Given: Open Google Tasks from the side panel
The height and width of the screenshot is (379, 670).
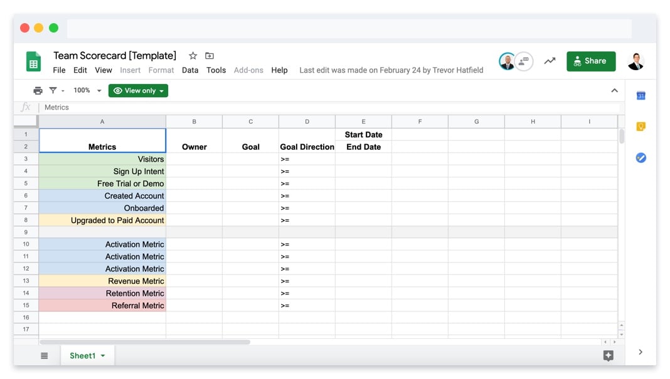Looking at the screenshot, I should click(641, 157).
